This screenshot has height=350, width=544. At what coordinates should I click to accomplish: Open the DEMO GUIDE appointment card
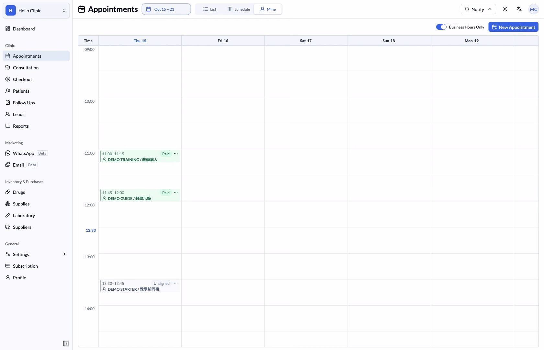click(x=140, y=195)
